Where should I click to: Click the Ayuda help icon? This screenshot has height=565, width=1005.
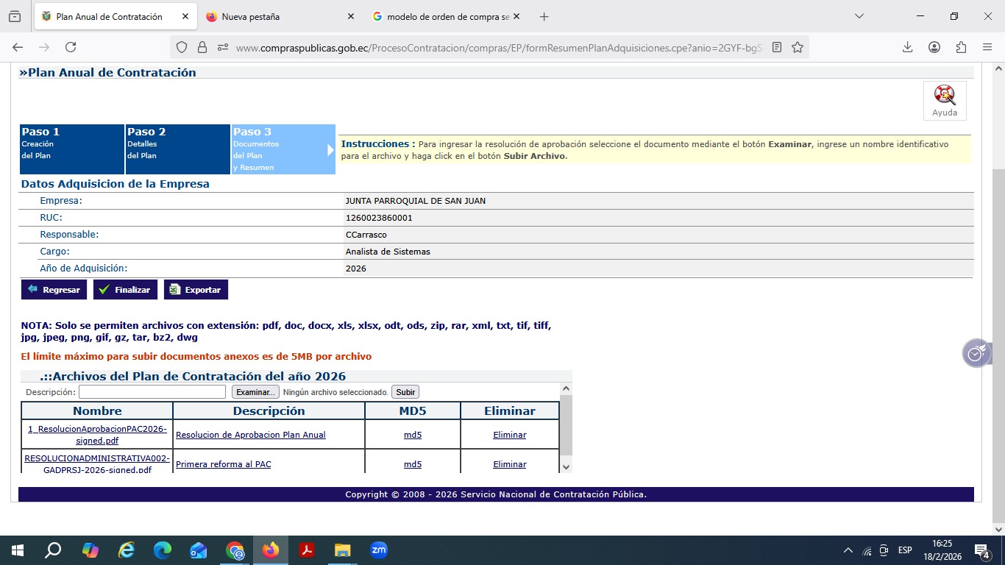click(x=945, y=100)
